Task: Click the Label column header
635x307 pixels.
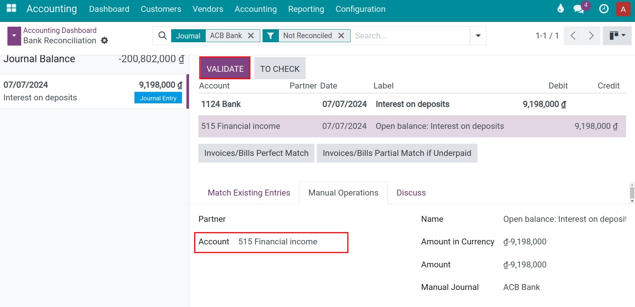Action: pyautogui.click(x=383, y=86)
